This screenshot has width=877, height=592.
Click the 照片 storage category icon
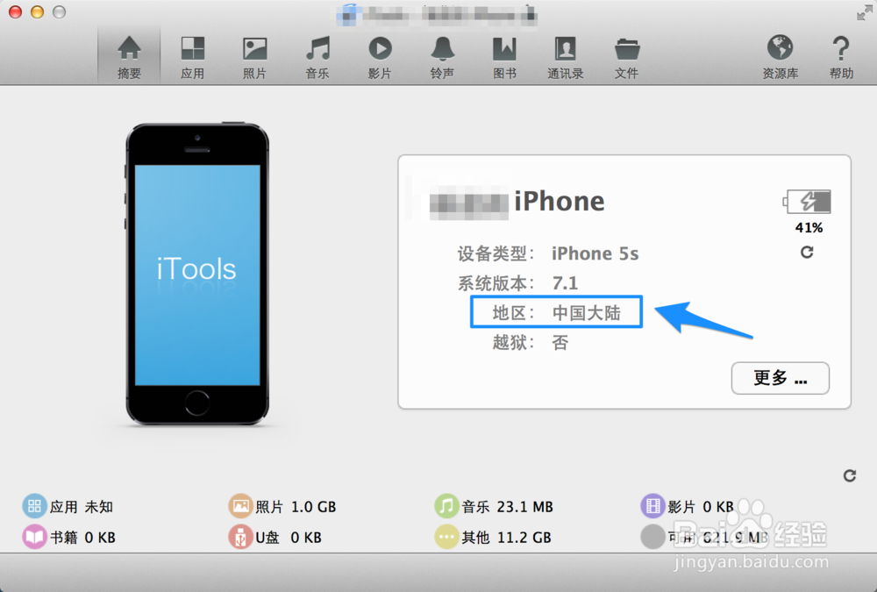[x=240, y=506]
